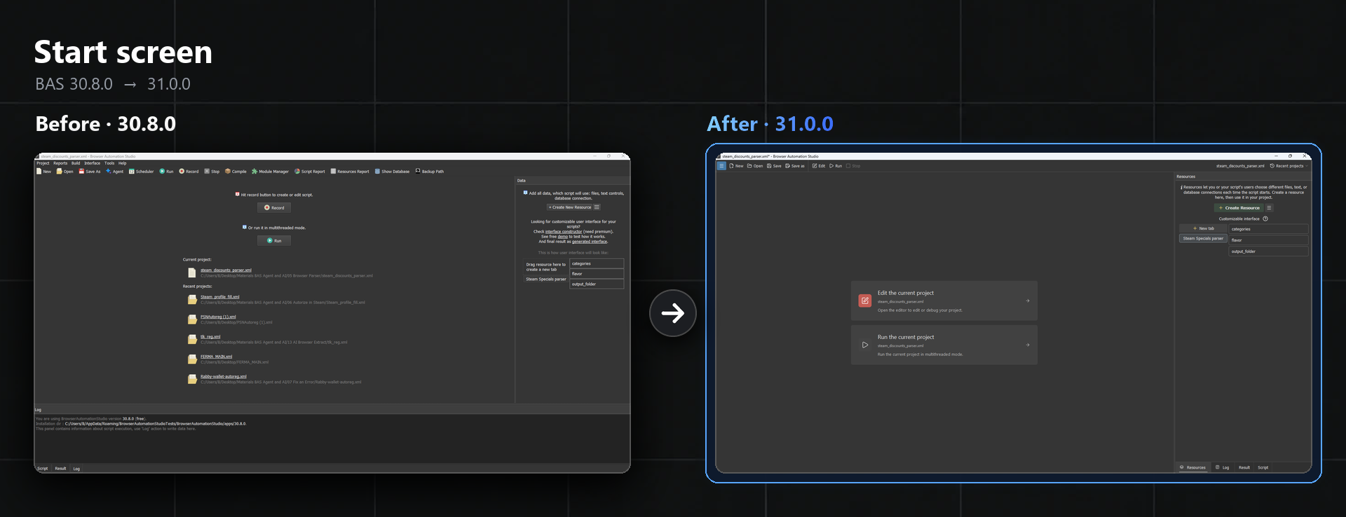Click Open folder icon in Before toolbar
This screenshot has width=1346, height=517.
[x=60, y=171]
